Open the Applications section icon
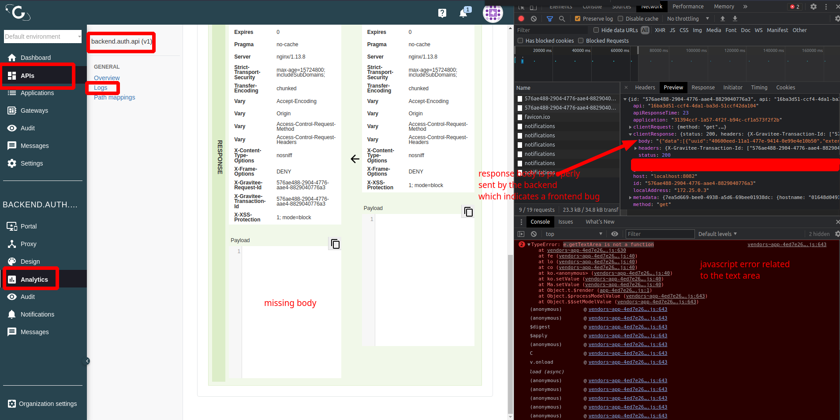840x420 pixels. pyautogui.click(x=12, y=93)
